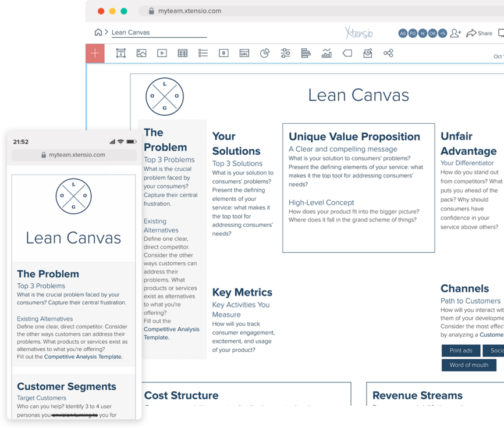
Task: Click the AS collaborator avatar
Action: [x=403, y=33]
